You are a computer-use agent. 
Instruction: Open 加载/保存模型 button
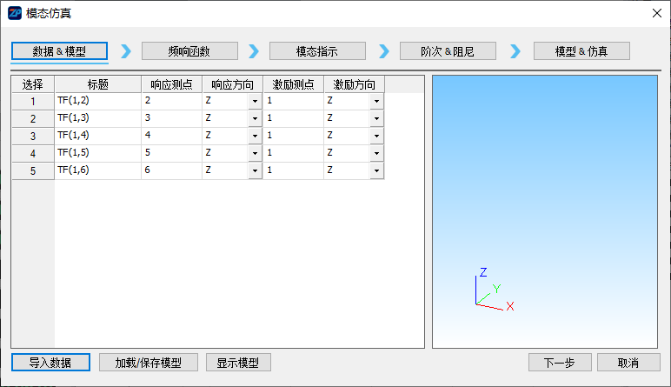tap(149, 362)
